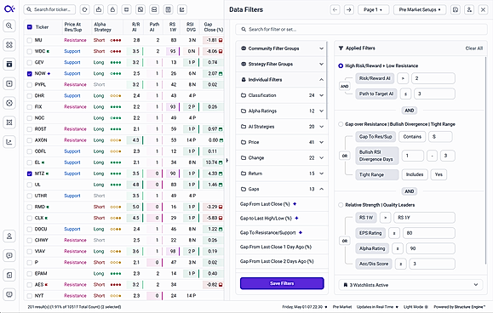
Task: Open the Page 1 dropdown
Action: tap(374, 9)
